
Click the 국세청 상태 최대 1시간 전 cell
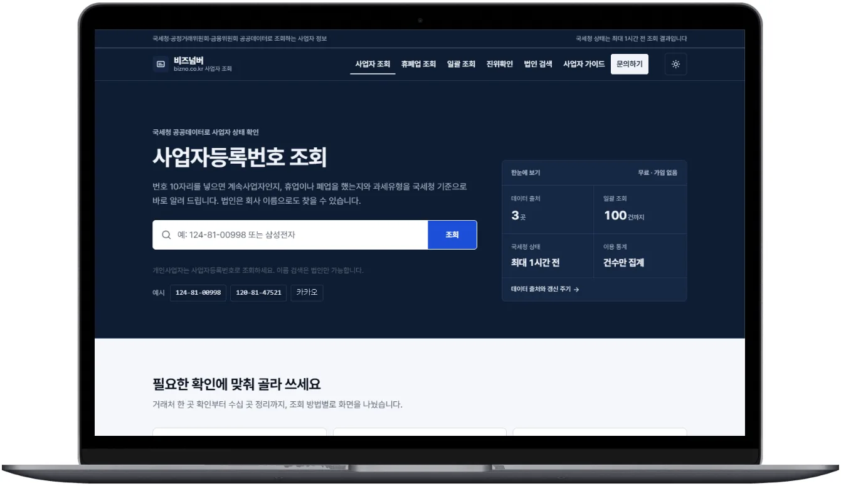tap(548, 256)
